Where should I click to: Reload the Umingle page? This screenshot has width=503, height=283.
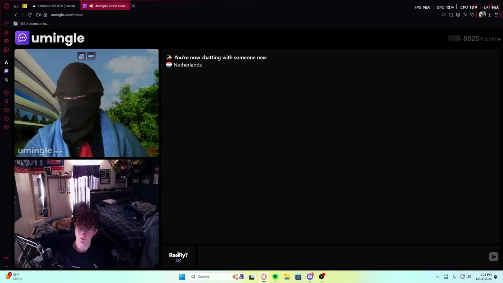coord(29,15)
